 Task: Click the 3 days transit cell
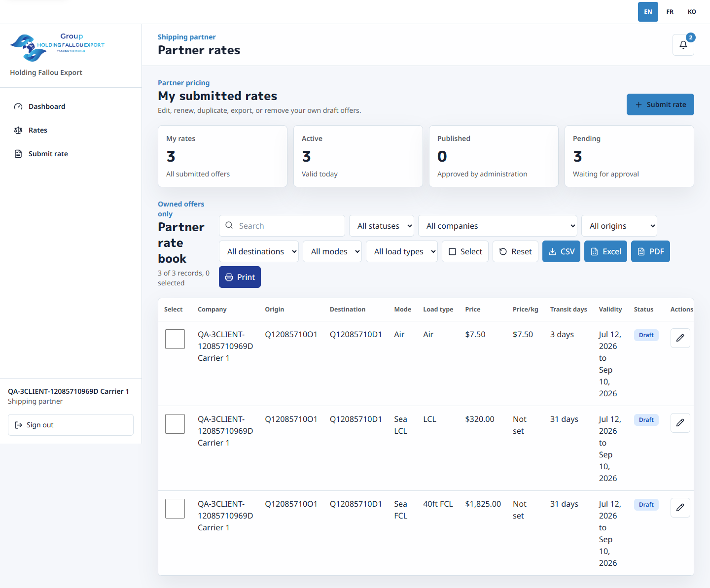click(562, 335)
